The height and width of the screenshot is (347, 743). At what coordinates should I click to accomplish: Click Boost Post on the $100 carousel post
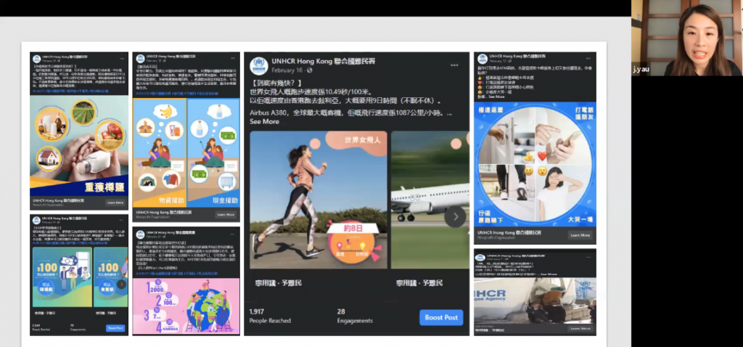[115, 328]
